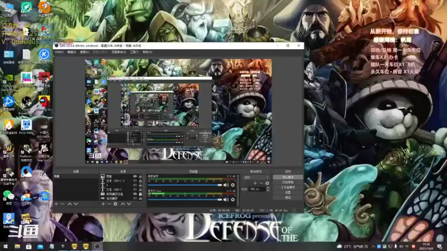This screenshot has width=447, height=251.
Task: Toggle visibility of source named 3
Action: pyautogui.click(x=135, y=185)
